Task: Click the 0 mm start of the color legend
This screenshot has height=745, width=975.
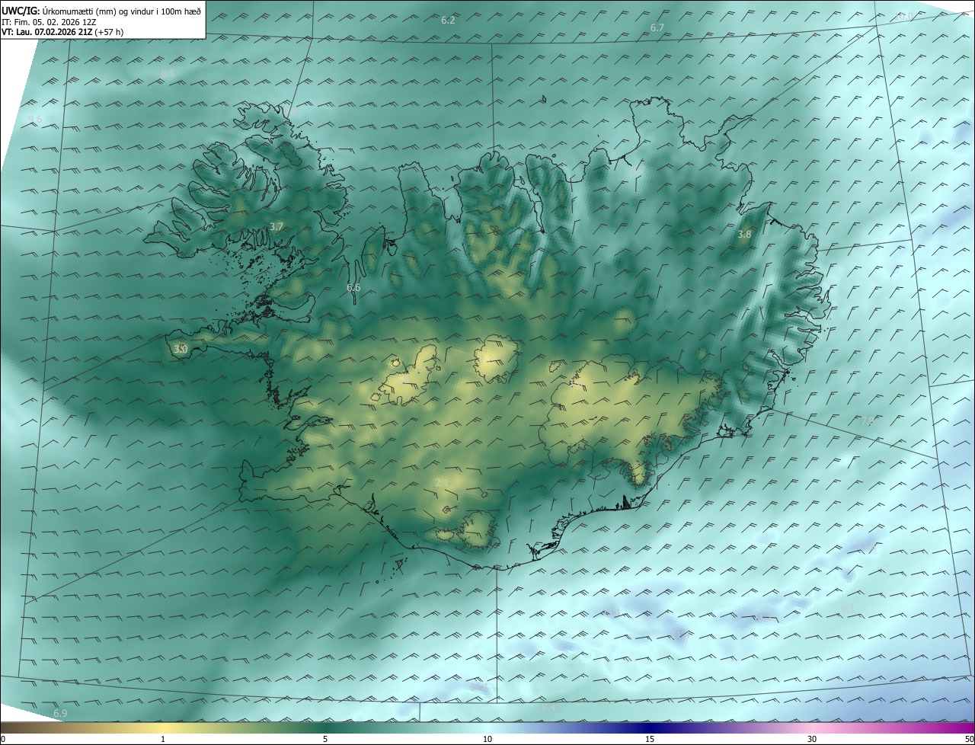Action: pos(3,739)
